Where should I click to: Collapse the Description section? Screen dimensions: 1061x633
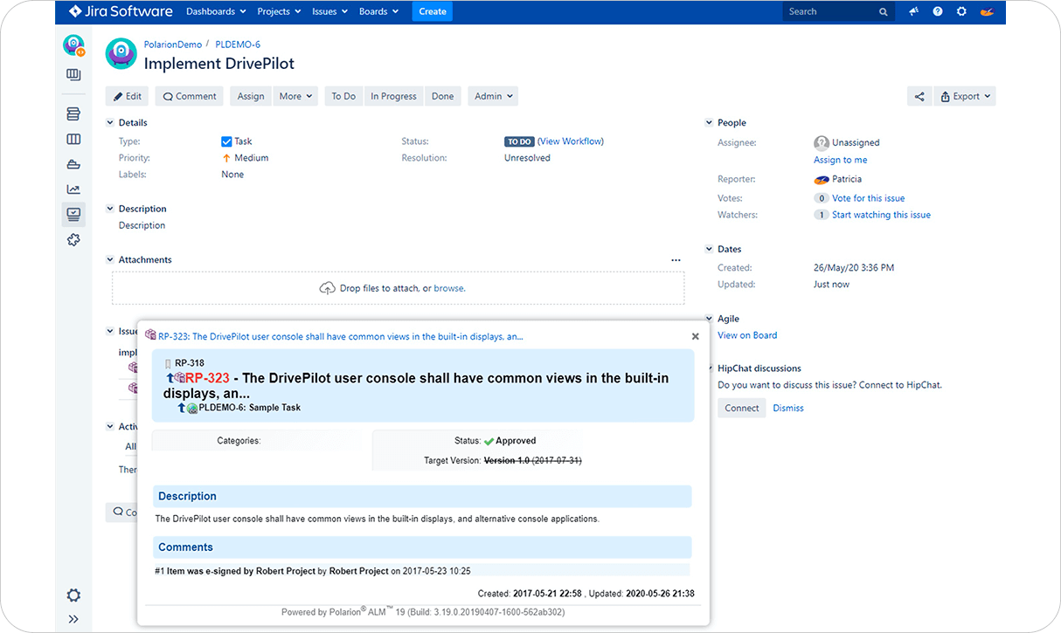tap(110, 209)
